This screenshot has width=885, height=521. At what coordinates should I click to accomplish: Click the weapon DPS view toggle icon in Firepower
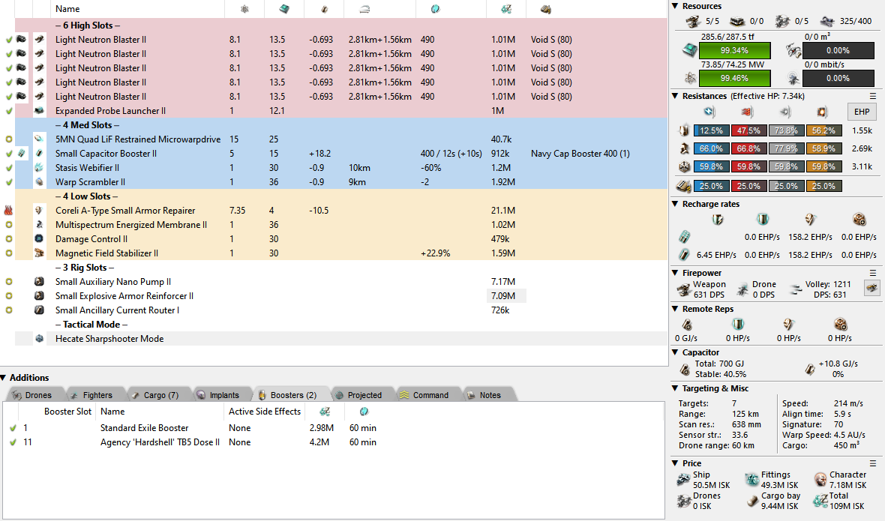point(871,288)
